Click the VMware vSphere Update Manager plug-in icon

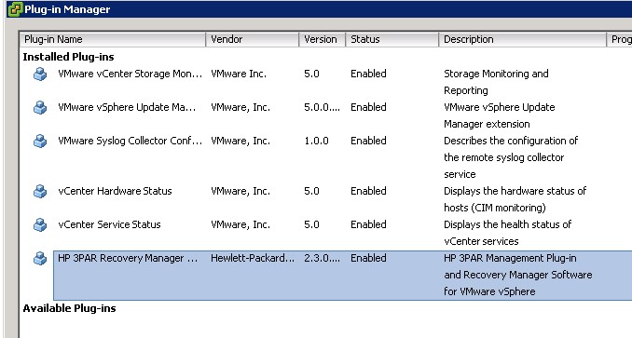coord(40,107)
